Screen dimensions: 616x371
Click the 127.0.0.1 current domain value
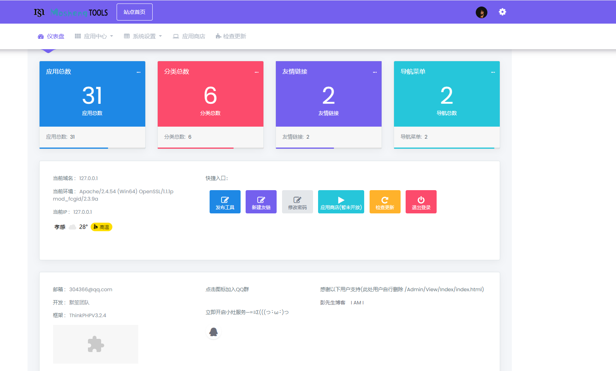88,179
